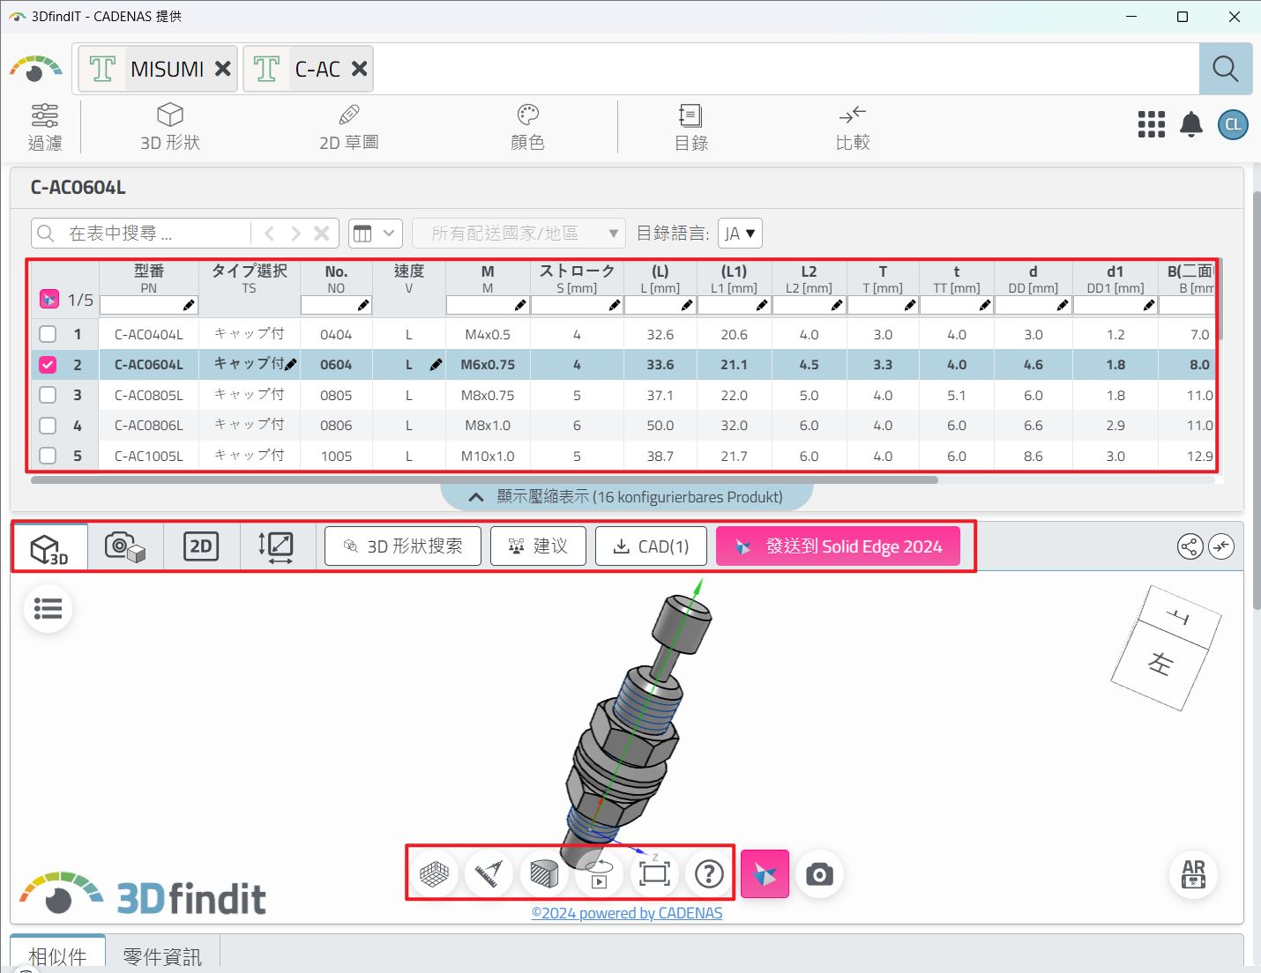Uncheck the row 2 C-AC0604L checkbox
Image resolution: width=1261 pixels, height=973 pixels.
[x=48, y=364]
